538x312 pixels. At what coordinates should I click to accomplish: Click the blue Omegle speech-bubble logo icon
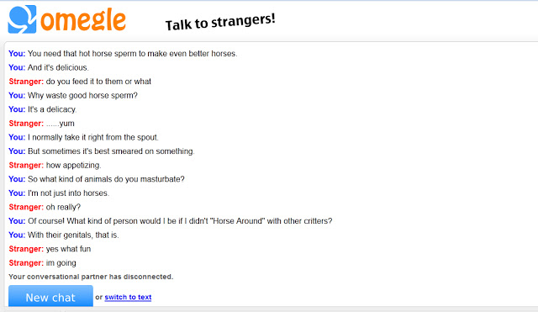click(x=23, y=19)
